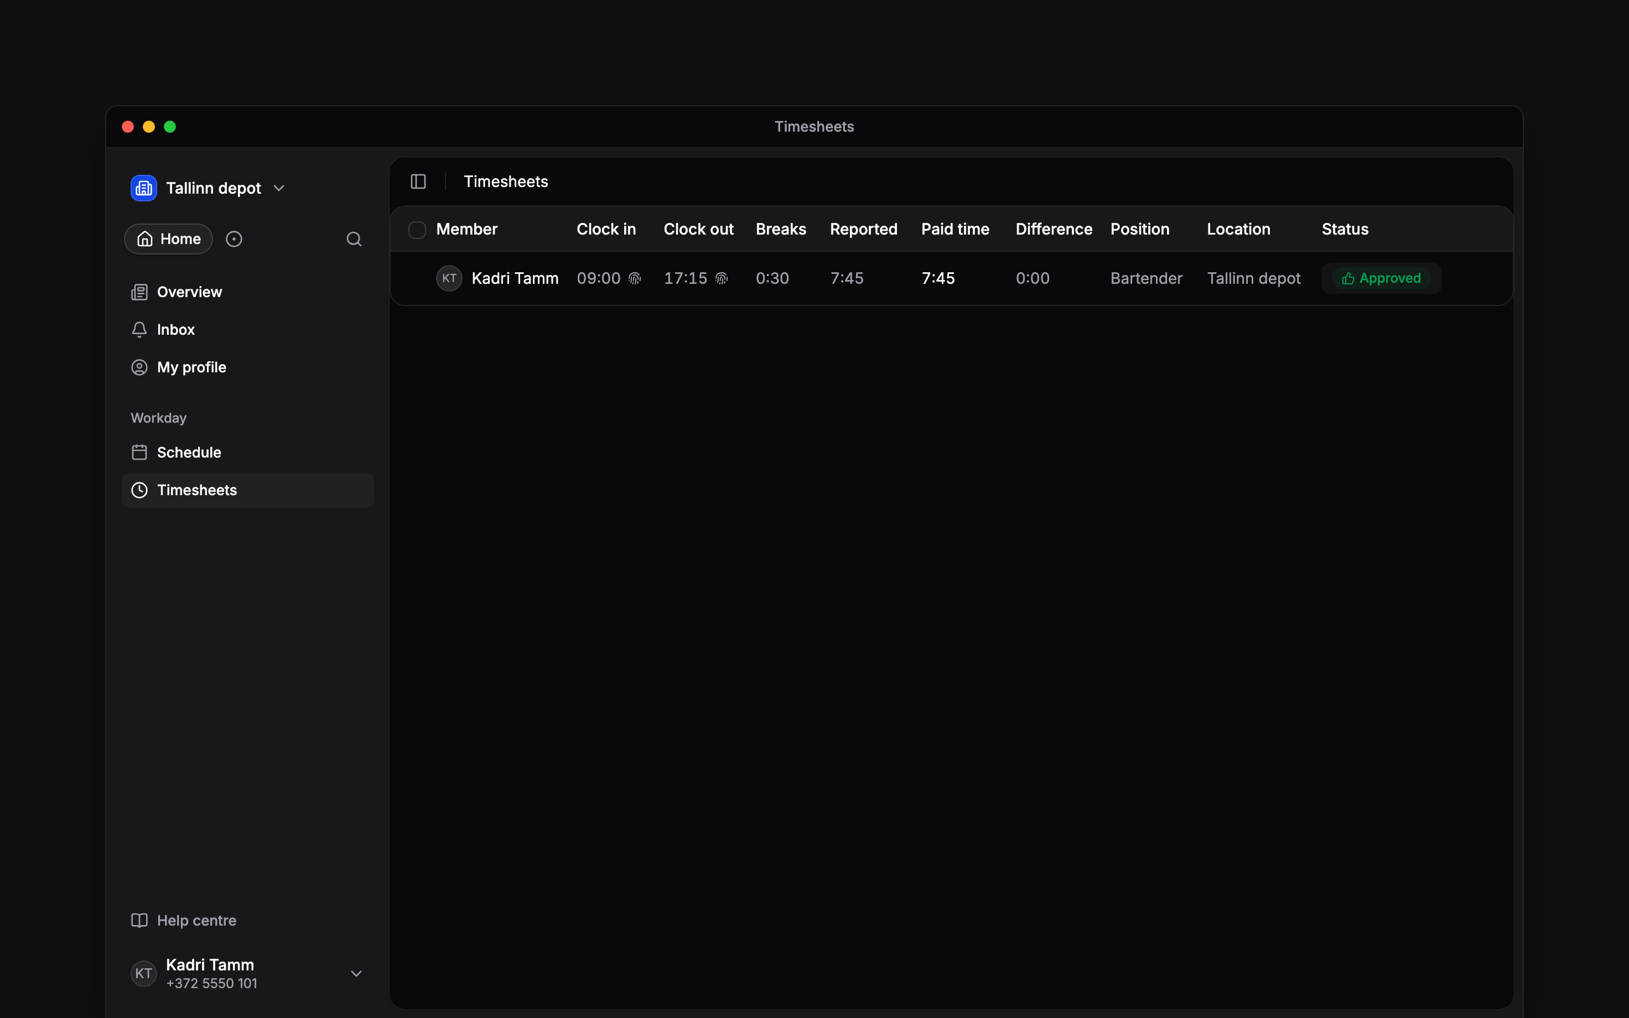Viewport: 1629px width, 1018px height.
Task: Click the circular target icon beside Home
Action: [234, 239]
